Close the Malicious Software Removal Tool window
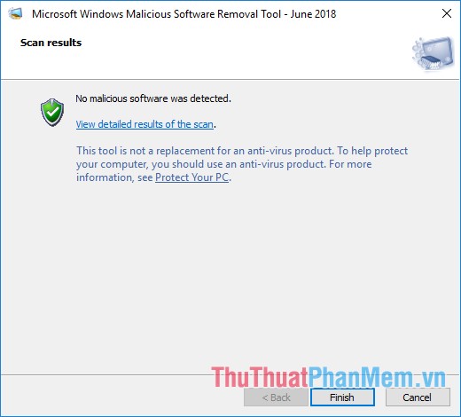Image resolution: width=461 pixels, height=417 pixels. click(447, 13)
